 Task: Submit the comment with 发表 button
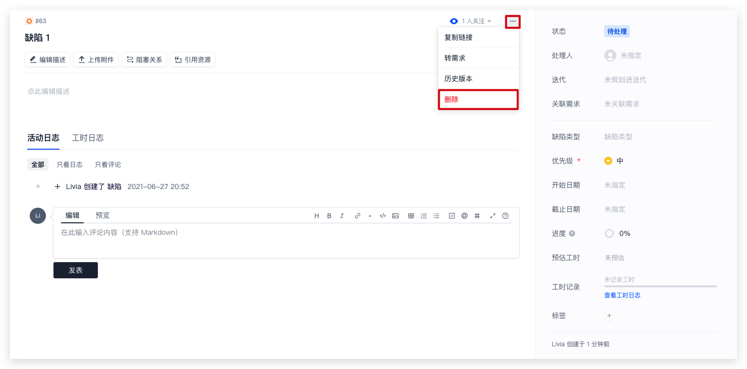click(76, 270)
